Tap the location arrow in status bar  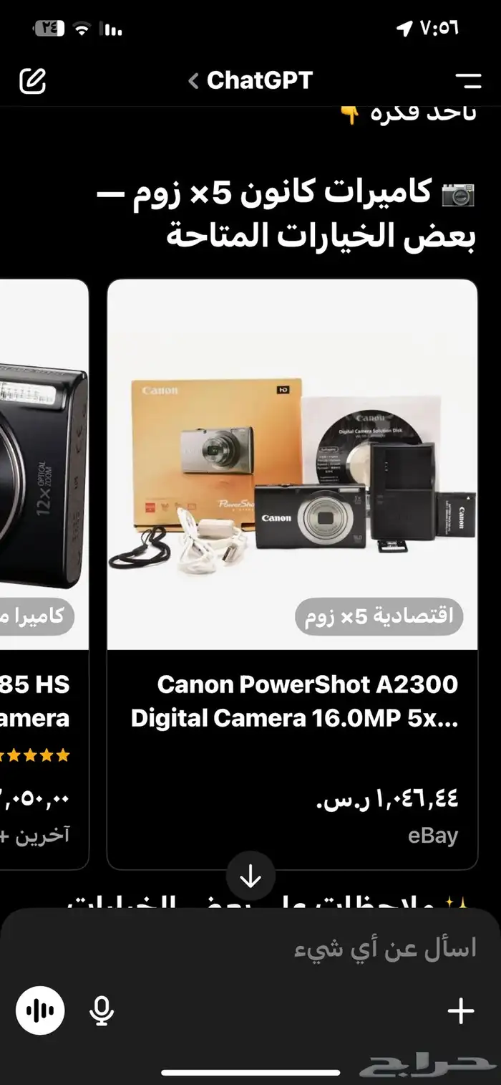click(404, 29)
